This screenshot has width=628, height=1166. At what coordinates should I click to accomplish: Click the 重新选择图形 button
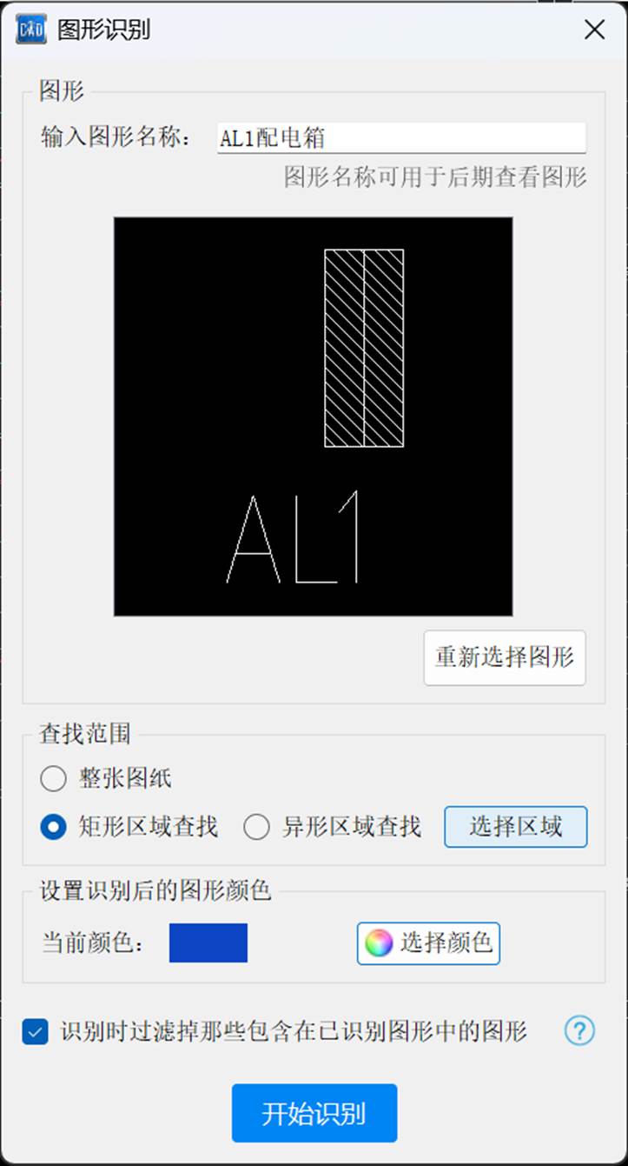click(505, 658)
